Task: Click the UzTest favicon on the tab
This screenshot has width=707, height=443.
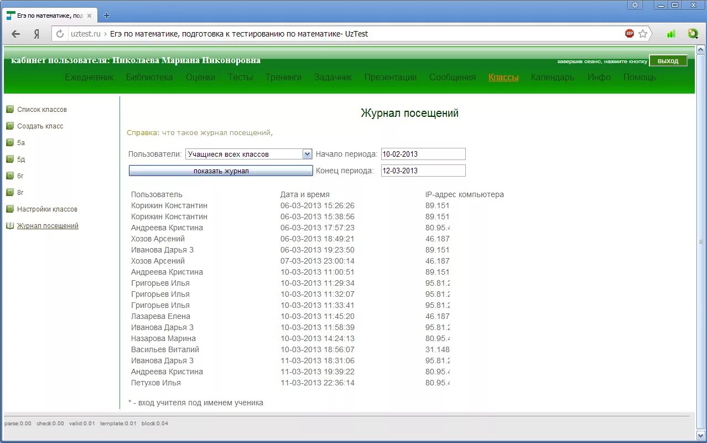Action: pos(11,16)
